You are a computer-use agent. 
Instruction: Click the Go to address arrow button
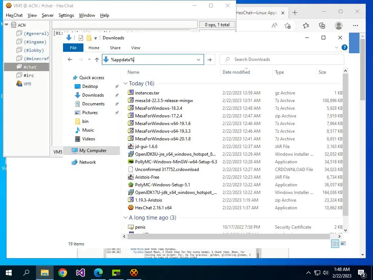209,59
